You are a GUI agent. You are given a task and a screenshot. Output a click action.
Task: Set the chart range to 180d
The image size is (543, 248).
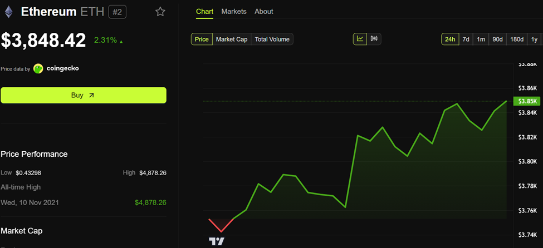(517, 39)
